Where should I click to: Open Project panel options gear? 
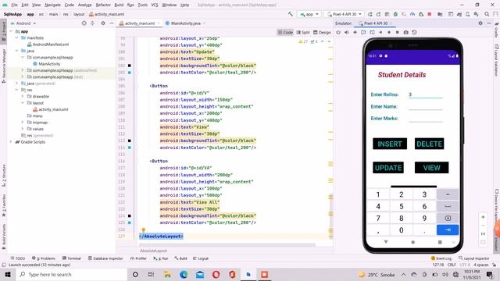click(x=102, y=23)
